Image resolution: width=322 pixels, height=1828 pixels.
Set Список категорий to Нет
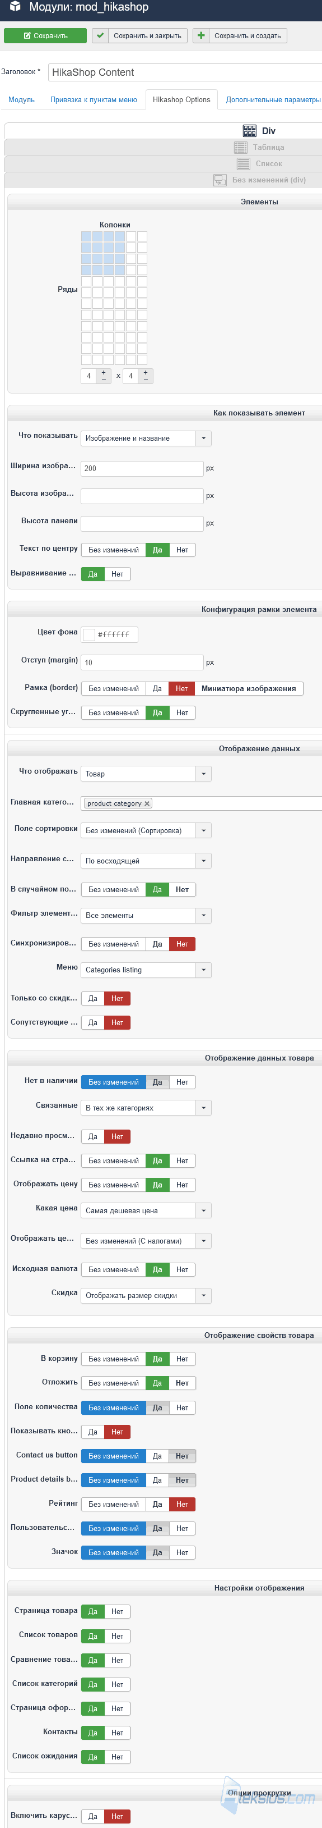coord(117,1685)
